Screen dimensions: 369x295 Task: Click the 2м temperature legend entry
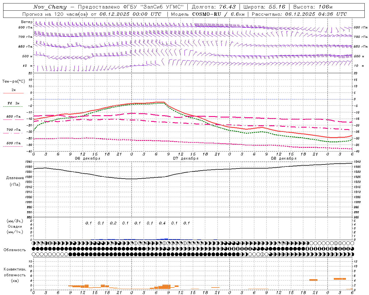(14, 90)
